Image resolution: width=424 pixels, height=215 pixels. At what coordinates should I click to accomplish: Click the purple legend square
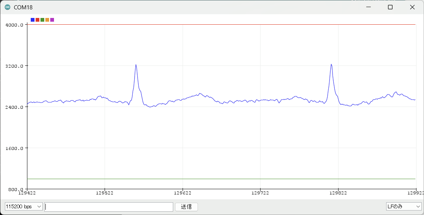(x=52, y=20)
